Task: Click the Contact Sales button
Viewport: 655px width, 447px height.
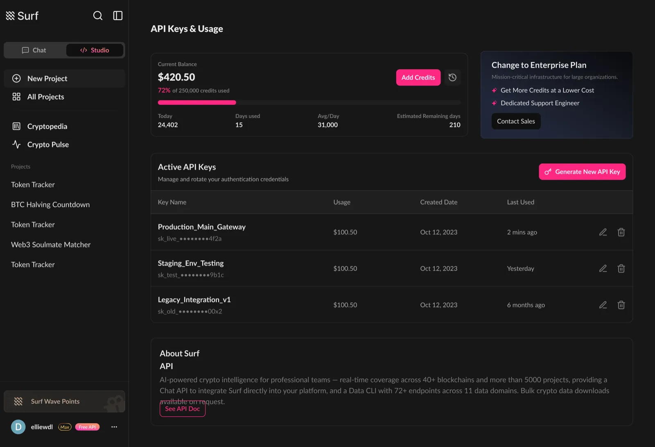Action: 516,121
